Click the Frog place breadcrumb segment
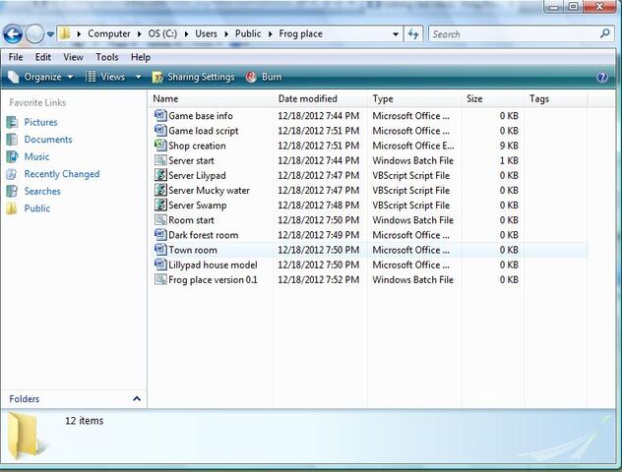 click(x=301, y=33)
